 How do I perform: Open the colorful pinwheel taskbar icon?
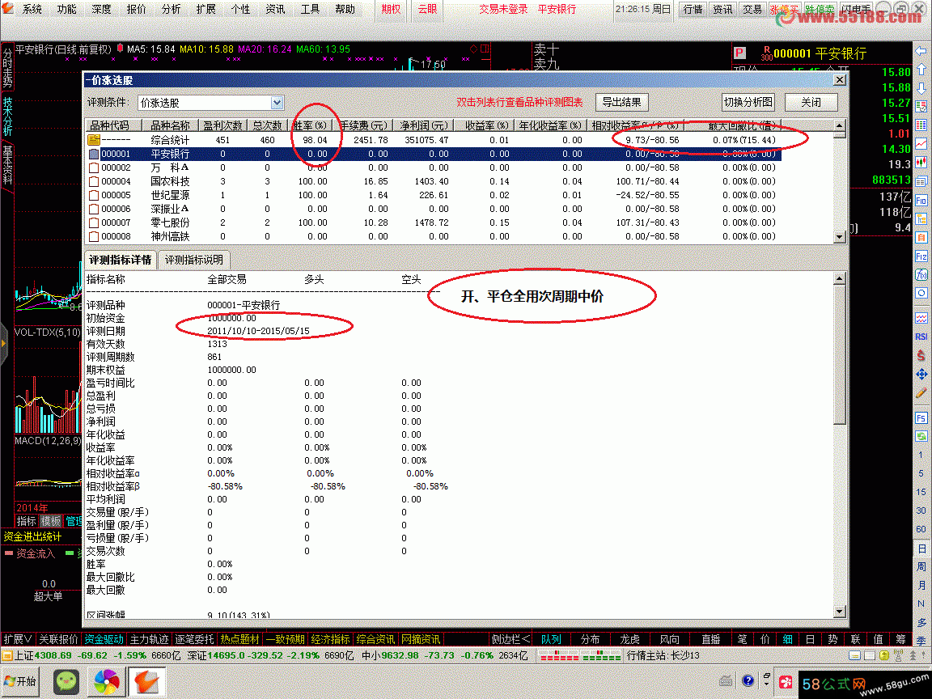coord(107,682)
